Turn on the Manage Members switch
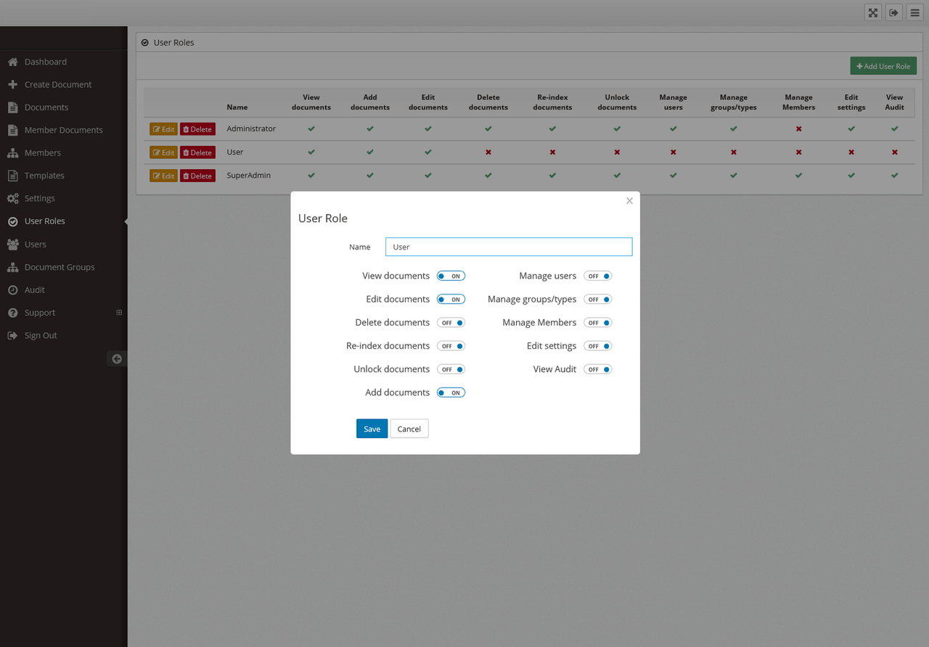 coord(598,323)
